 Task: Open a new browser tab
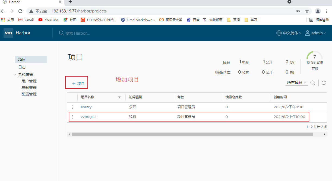[70, 2]
